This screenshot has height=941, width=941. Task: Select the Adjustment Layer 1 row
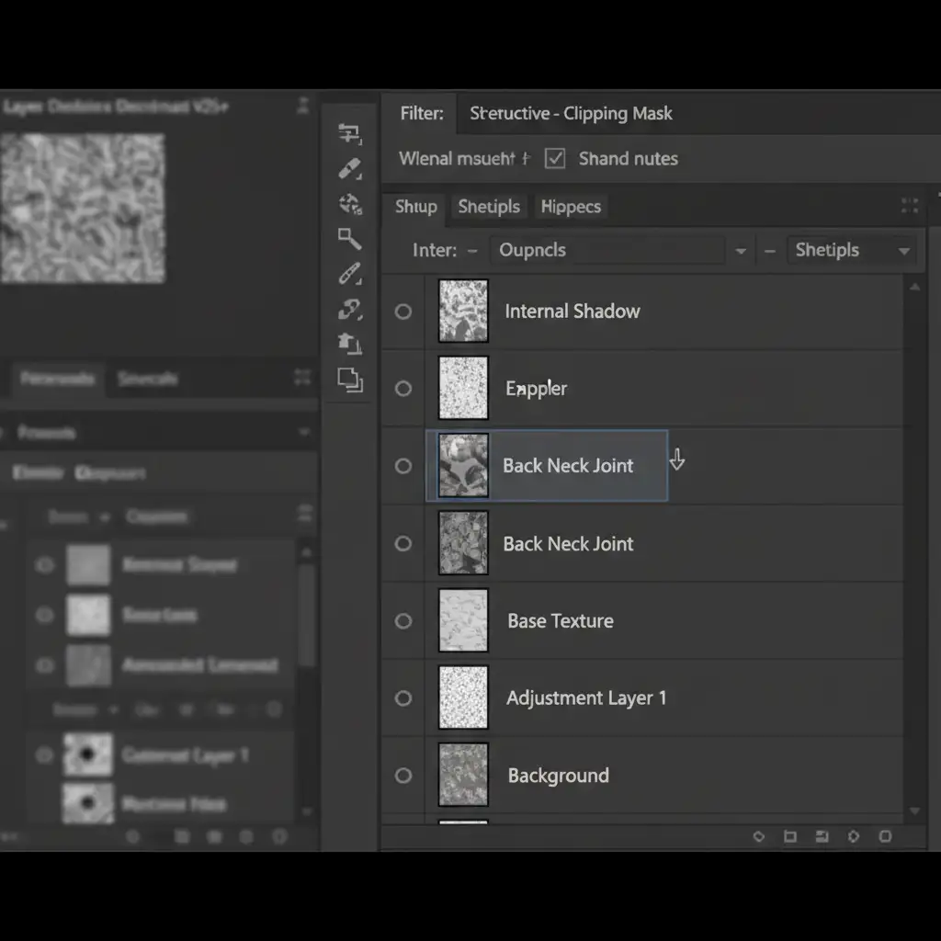click(x=585, y=698)
